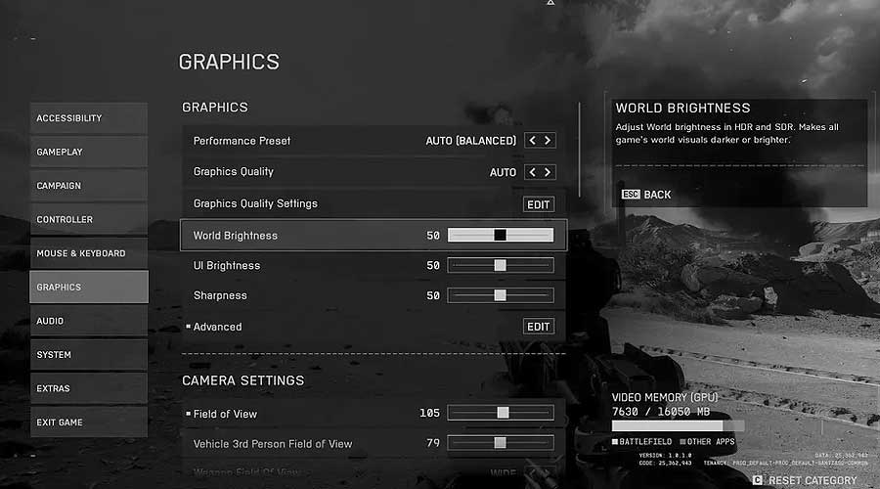Image resolution: width=880 pixels, height=489 pixels.
Task: Open the Controller settings tab
Action: (x=89, y=219)
